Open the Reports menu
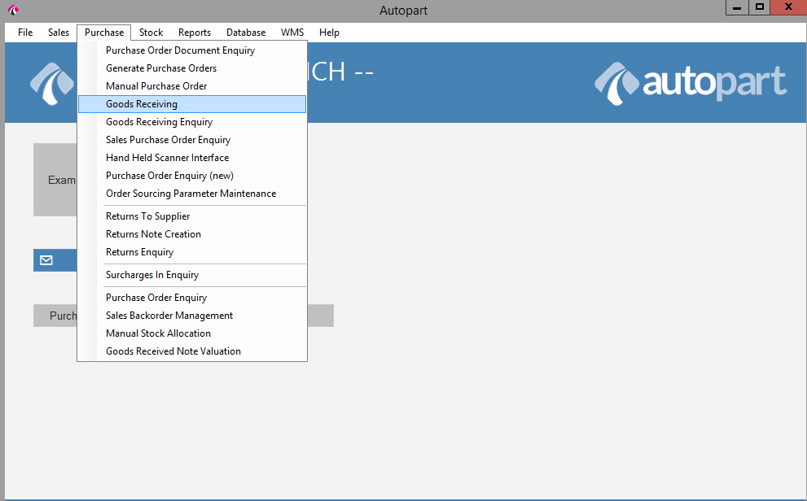The image size is (807, 501). [x=195, y=33]
